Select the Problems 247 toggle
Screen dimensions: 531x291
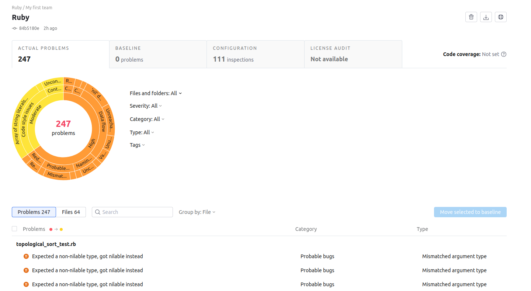click(34, 212)
